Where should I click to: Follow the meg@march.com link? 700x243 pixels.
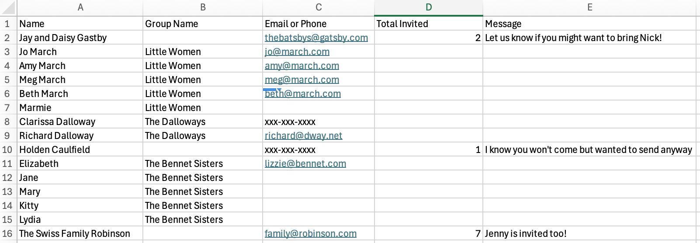tap(301, 80)
